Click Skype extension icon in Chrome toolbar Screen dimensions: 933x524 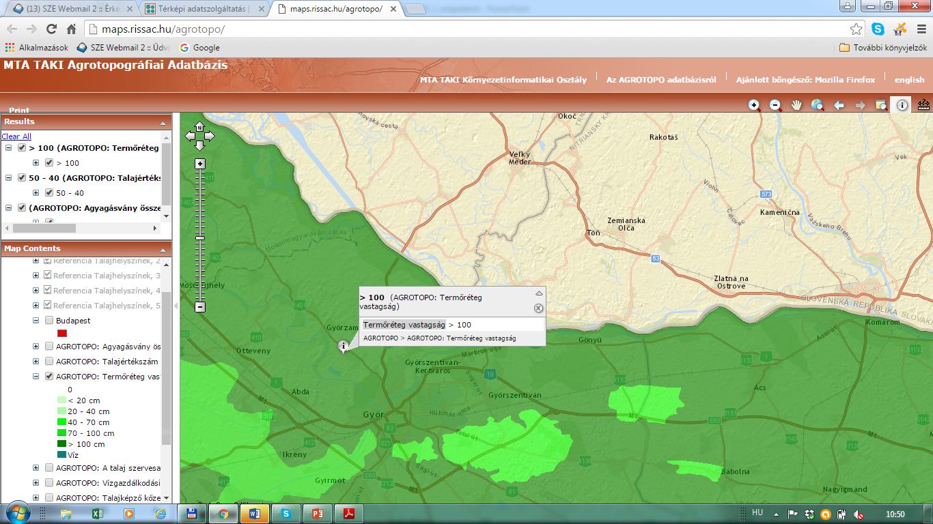pyautogui.click(x=878, y=29)
